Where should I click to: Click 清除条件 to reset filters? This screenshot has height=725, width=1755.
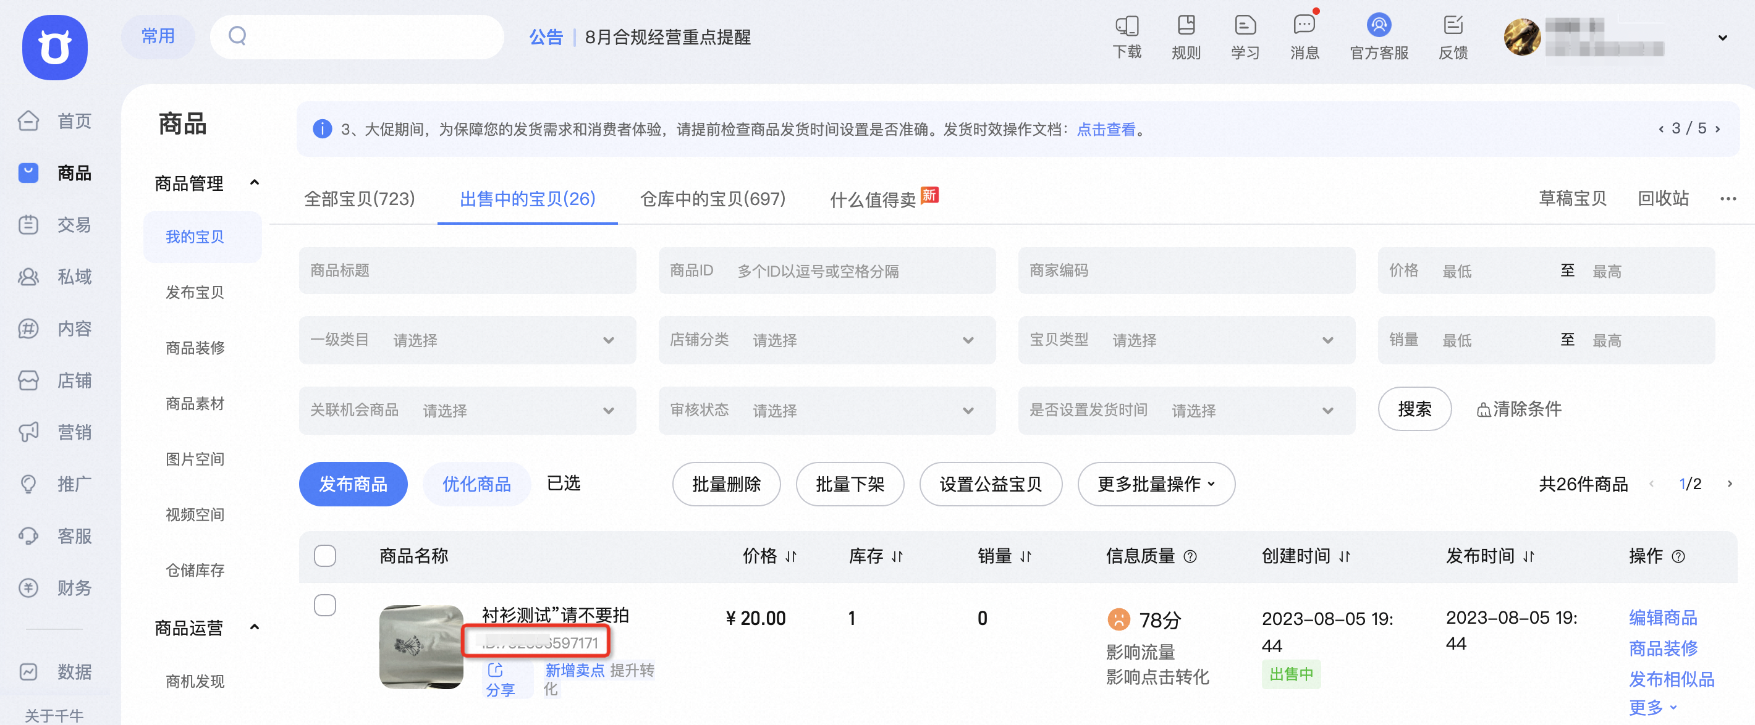point(1518,409)
